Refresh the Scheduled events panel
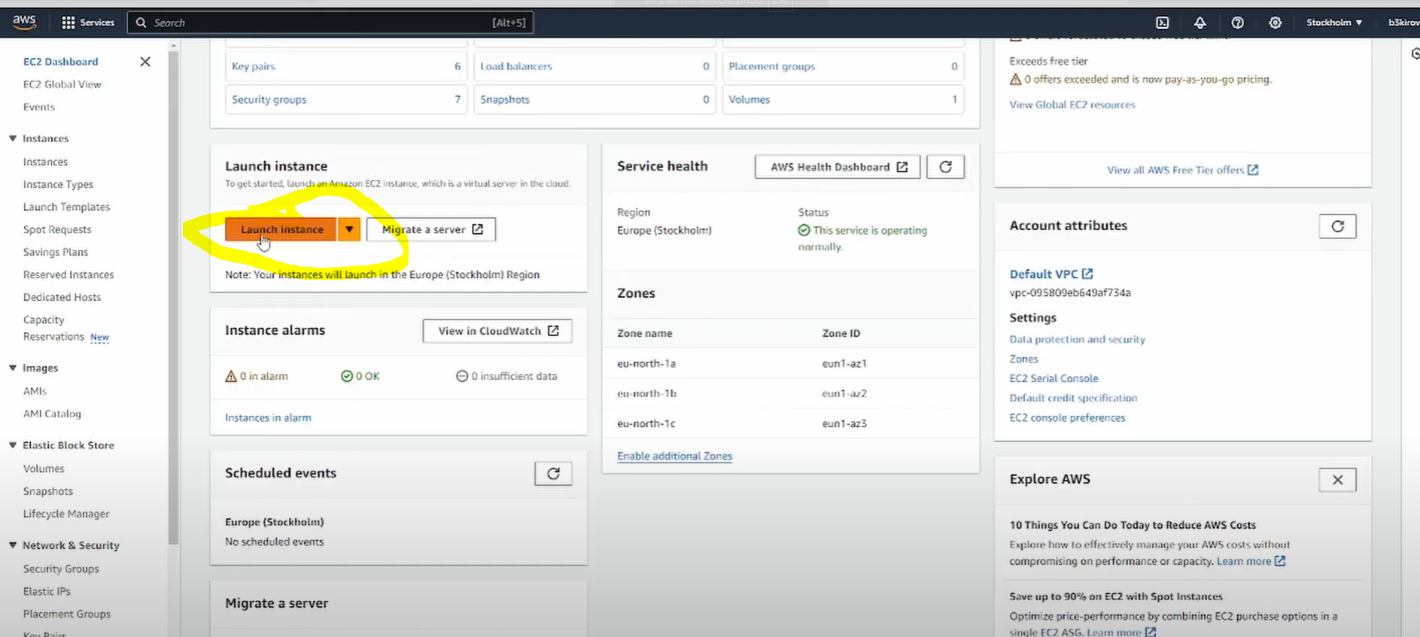 [553, 474]
